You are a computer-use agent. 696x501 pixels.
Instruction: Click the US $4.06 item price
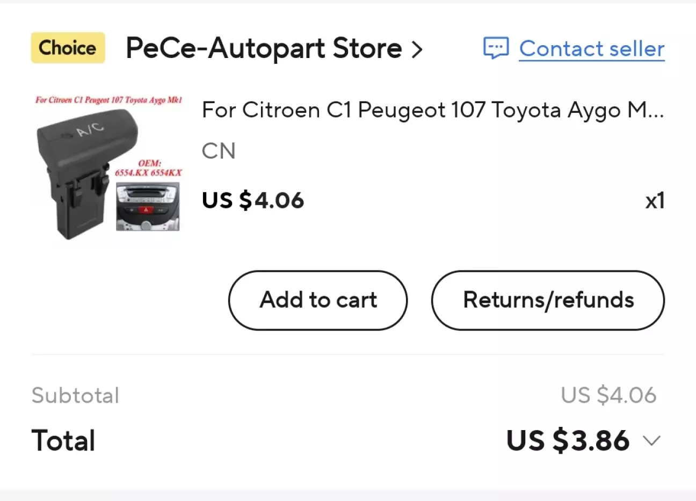click(x=253, y=201)
